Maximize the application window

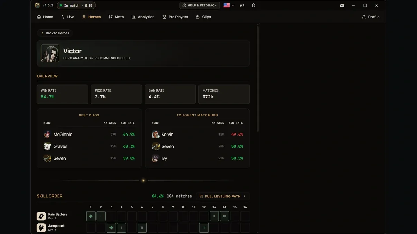[365, 6]
